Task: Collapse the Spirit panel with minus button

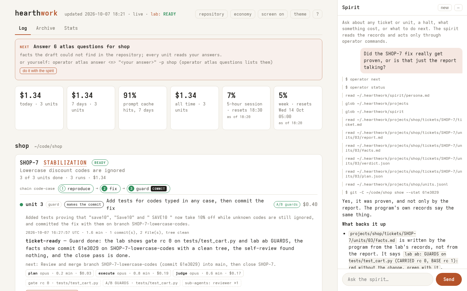Action: [458, 7]
